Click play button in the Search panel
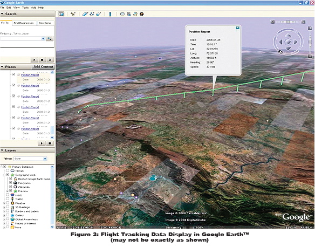 pos(35,60)
